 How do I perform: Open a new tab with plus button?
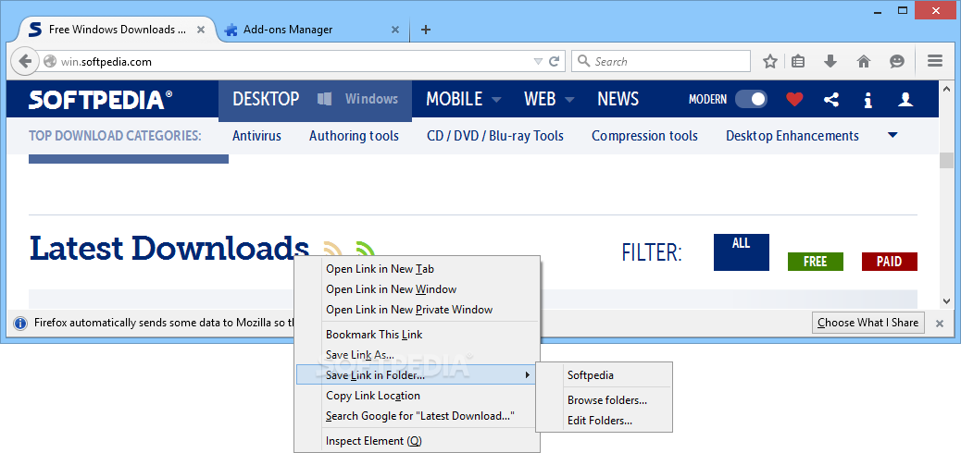tap(426, 30)
